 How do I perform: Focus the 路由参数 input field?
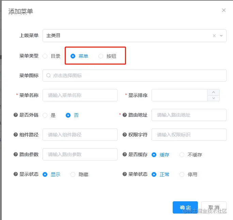click(80, 154)
